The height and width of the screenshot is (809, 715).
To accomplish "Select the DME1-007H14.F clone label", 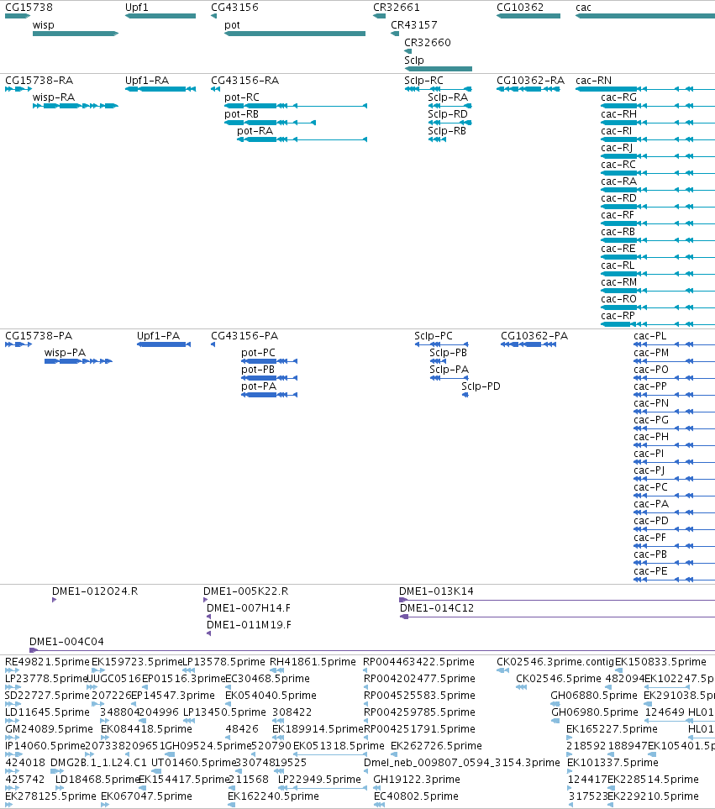I will [x=250, y=607].
